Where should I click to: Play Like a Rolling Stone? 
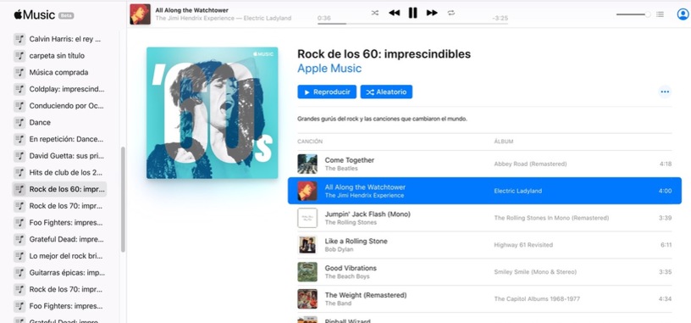click(x=484, y=244)
